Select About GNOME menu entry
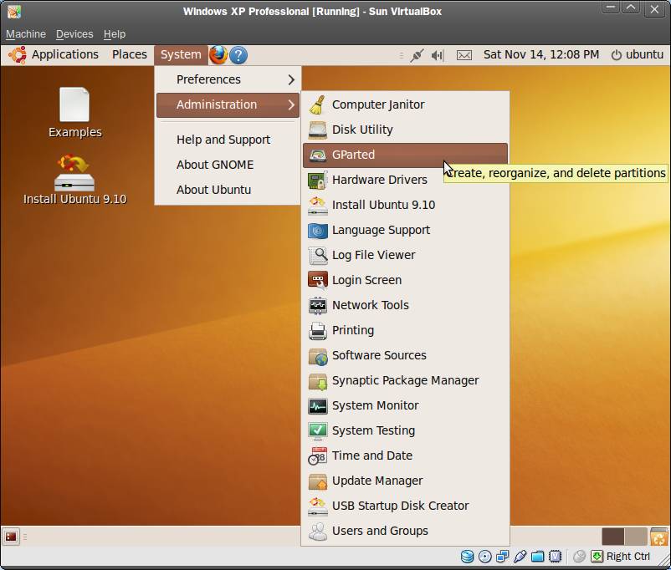 228,165
